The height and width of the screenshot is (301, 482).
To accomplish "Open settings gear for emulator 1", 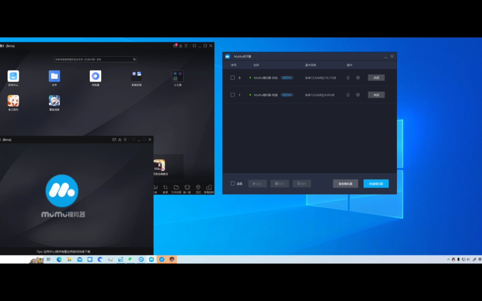I will tap(358, 95).
